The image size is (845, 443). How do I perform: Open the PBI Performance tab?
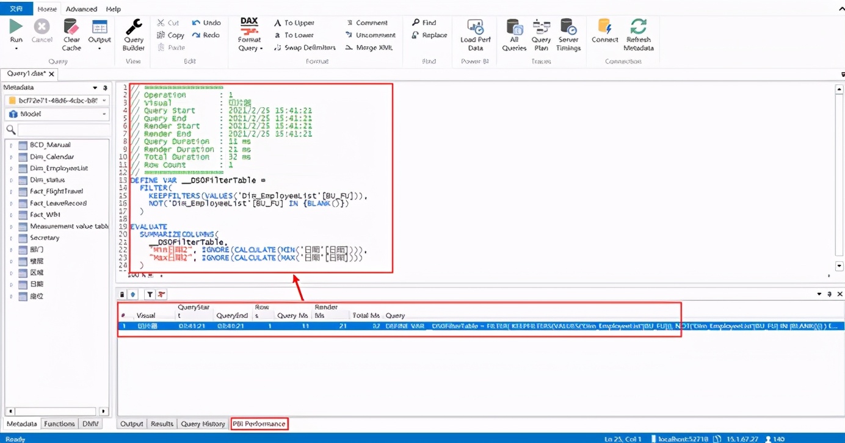click(x=259, y=423)
